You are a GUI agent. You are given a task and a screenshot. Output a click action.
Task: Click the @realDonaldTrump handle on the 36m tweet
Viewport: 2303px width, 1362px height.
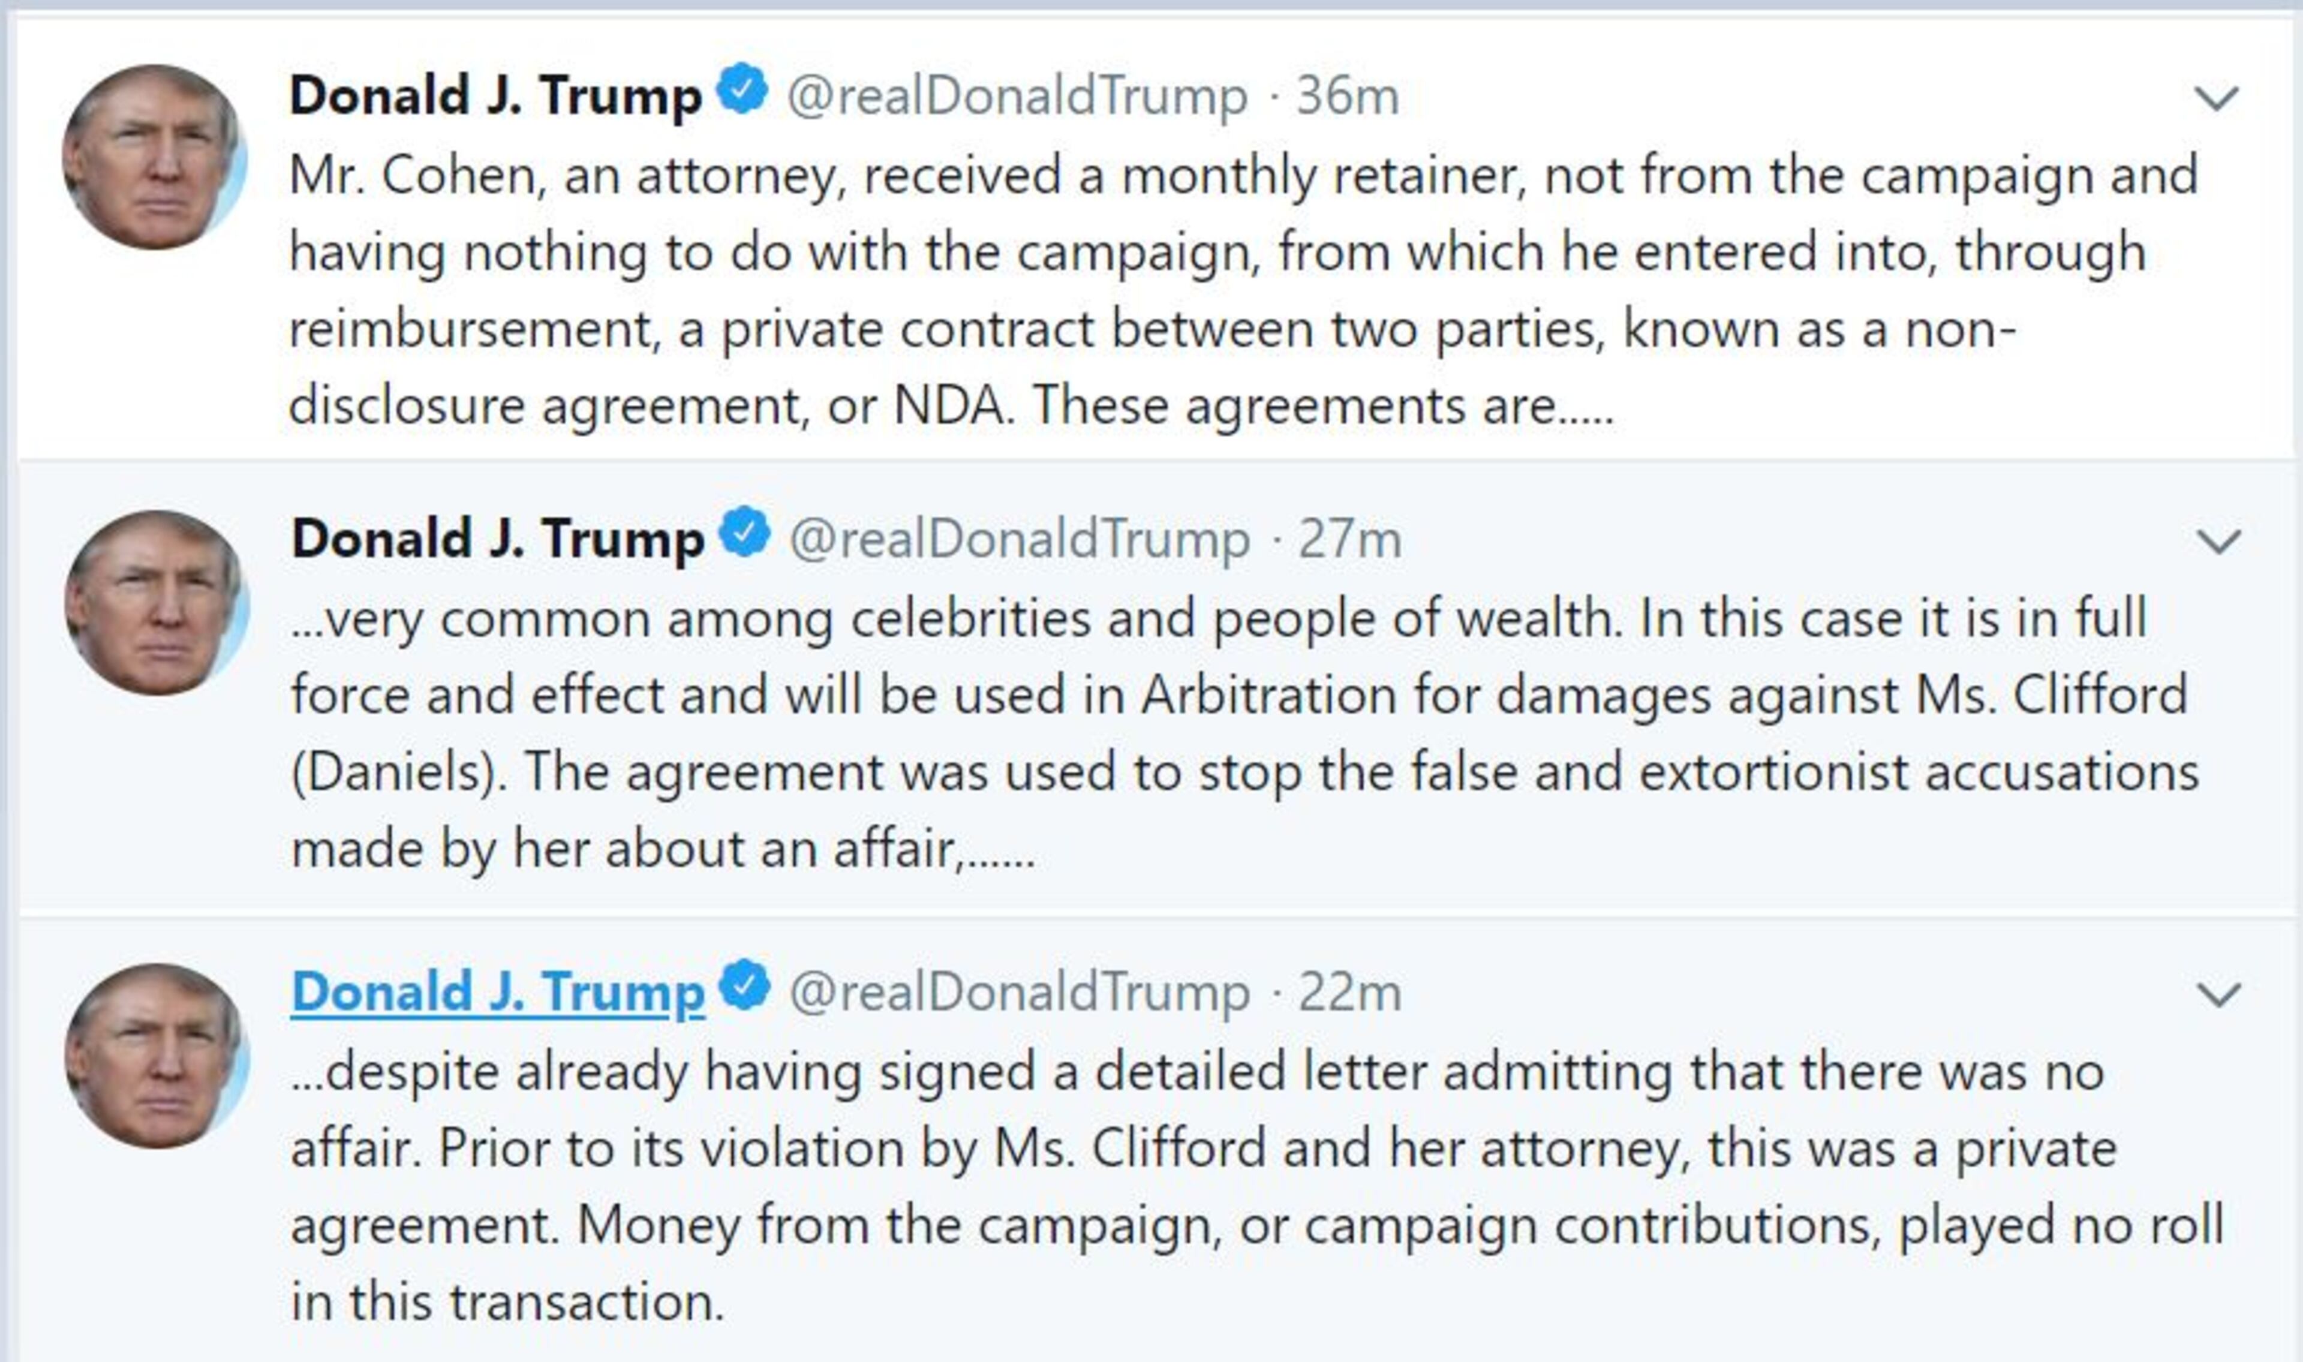1017,97
